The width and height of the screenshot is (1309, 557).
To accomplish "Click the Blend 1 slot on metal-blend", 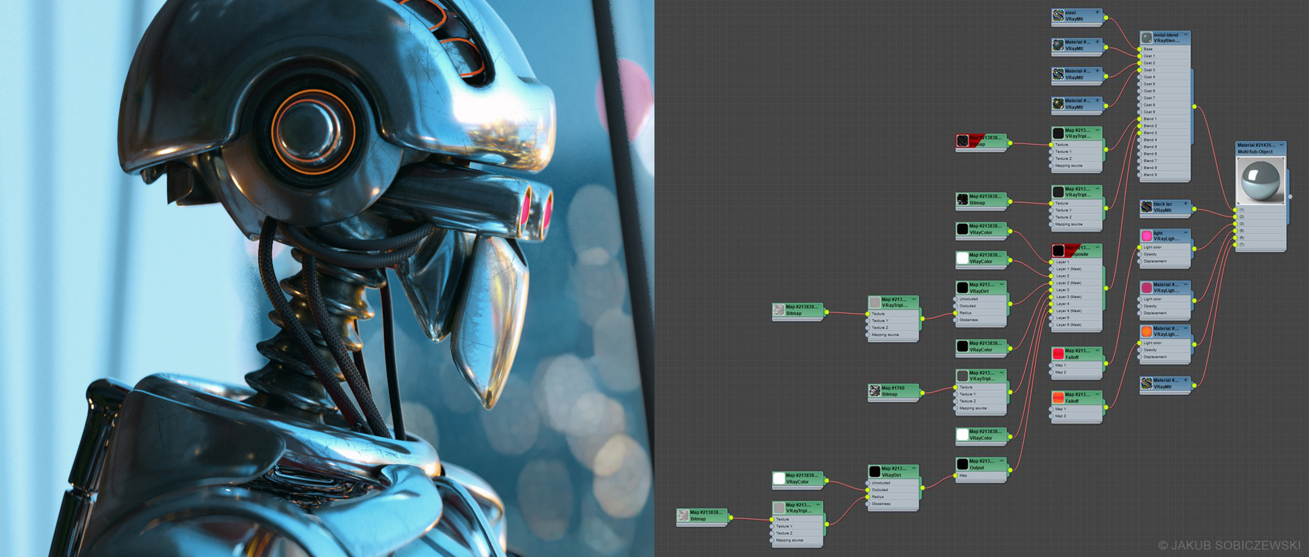I will point(1164,119).
